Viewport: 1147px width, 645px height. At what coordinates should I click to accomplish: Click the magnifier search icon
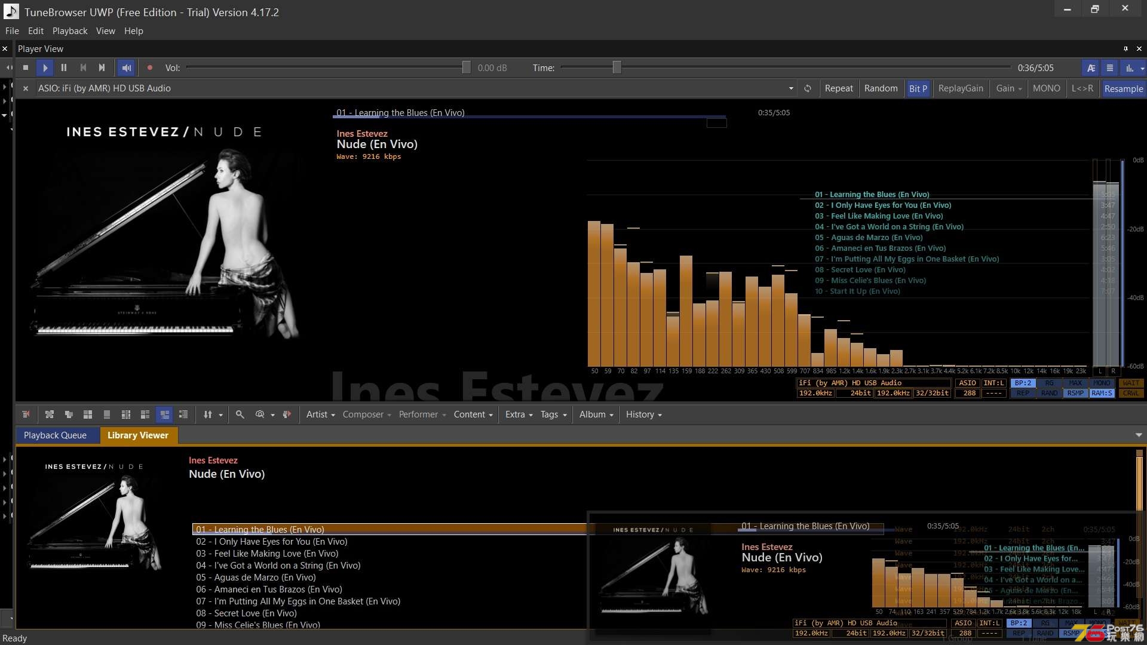click(x=240, y=414)
